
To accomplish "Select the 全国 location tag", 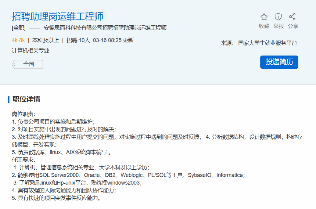I will 28,64.
